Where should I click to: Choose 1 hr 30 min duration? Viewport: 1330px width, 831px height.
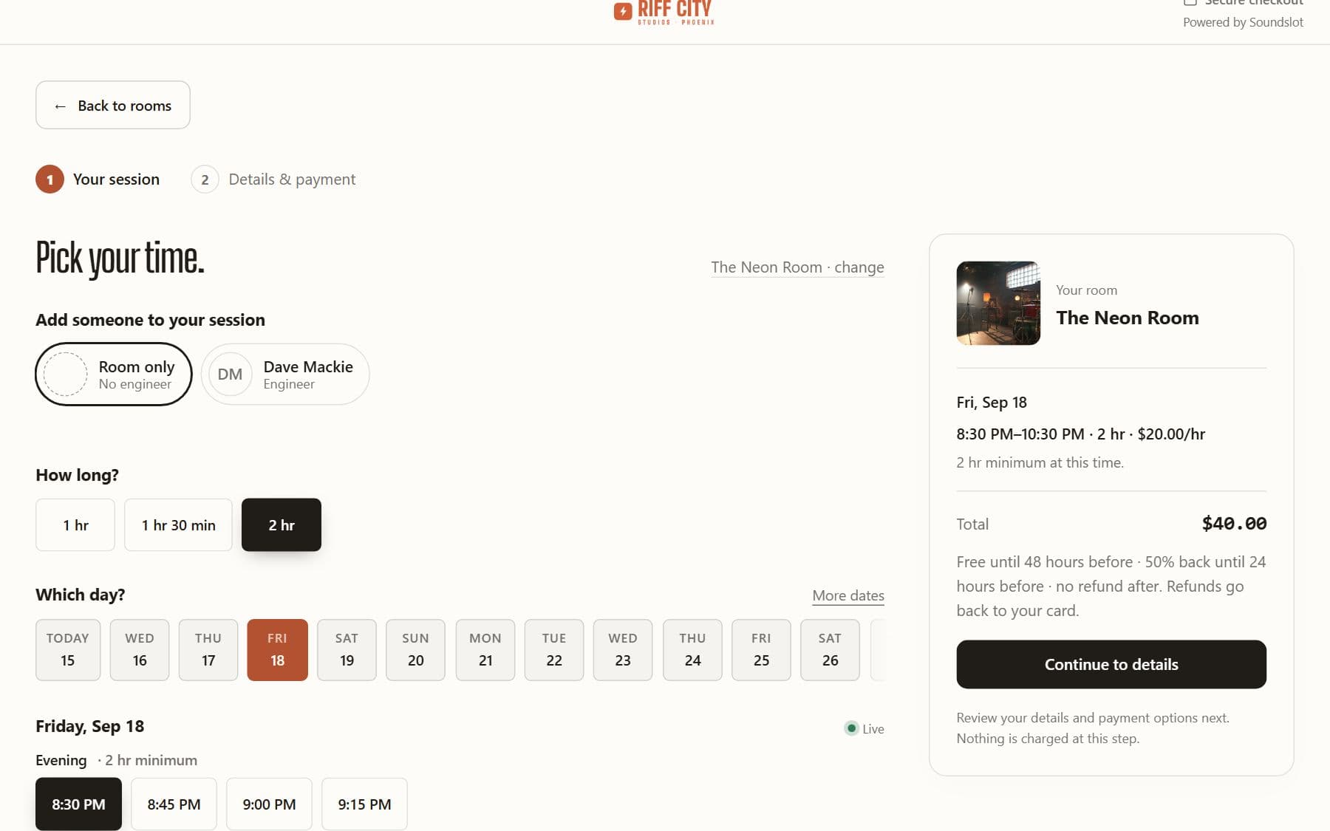click(x=178, y=524)
